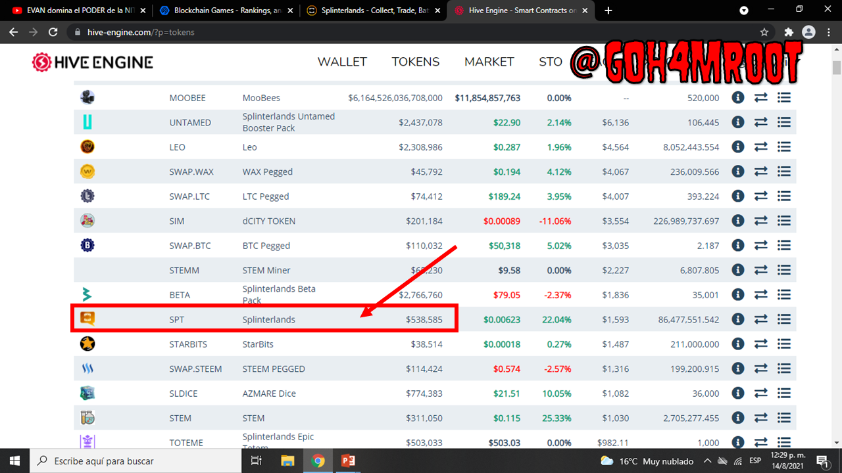Click the SPT token symbol
This screenshot has height=473, width=842.
coord(178,319)
